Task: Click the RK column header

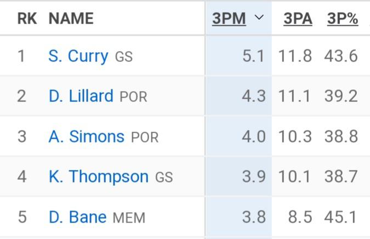Action: click(27, 19)
